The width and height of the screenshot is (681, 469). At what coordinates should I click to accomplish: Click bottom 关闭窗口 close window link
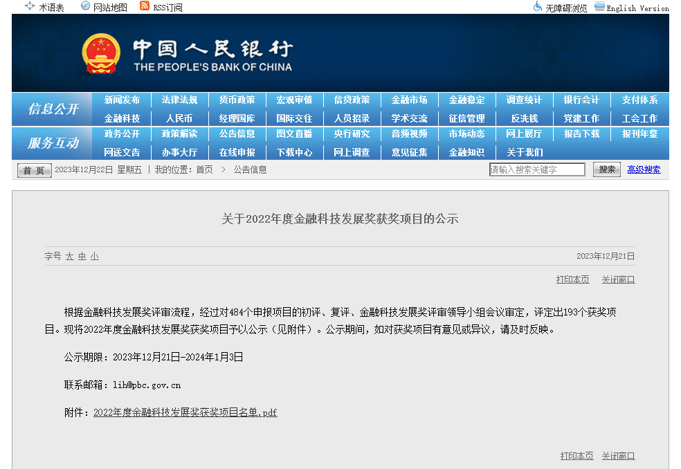point(618,456)
